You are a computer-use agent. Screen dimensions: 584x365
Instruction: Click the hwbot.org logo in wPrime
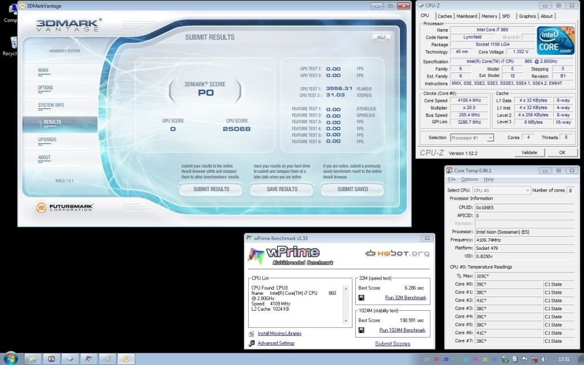pyautogui.click(x=397, y=254)
